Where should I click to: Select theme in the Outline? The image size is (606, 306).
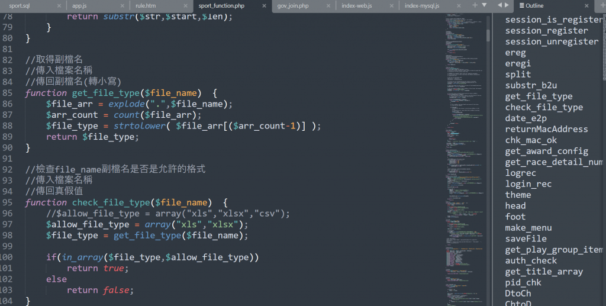pos(518,195)
